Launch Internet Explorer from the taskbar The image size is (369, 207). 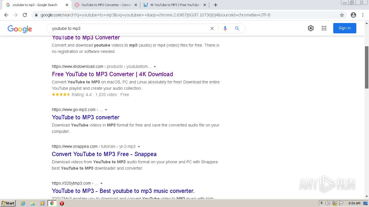pyautogui.click(x=23, y=203)
